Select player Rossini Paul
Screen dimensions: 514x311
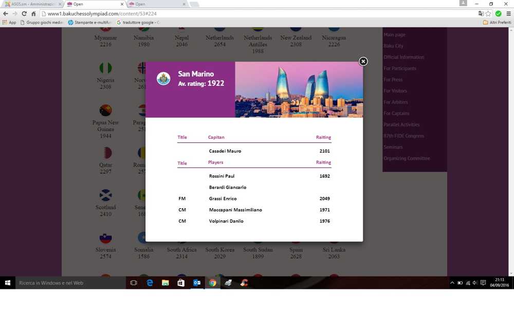tap(222, 176)
